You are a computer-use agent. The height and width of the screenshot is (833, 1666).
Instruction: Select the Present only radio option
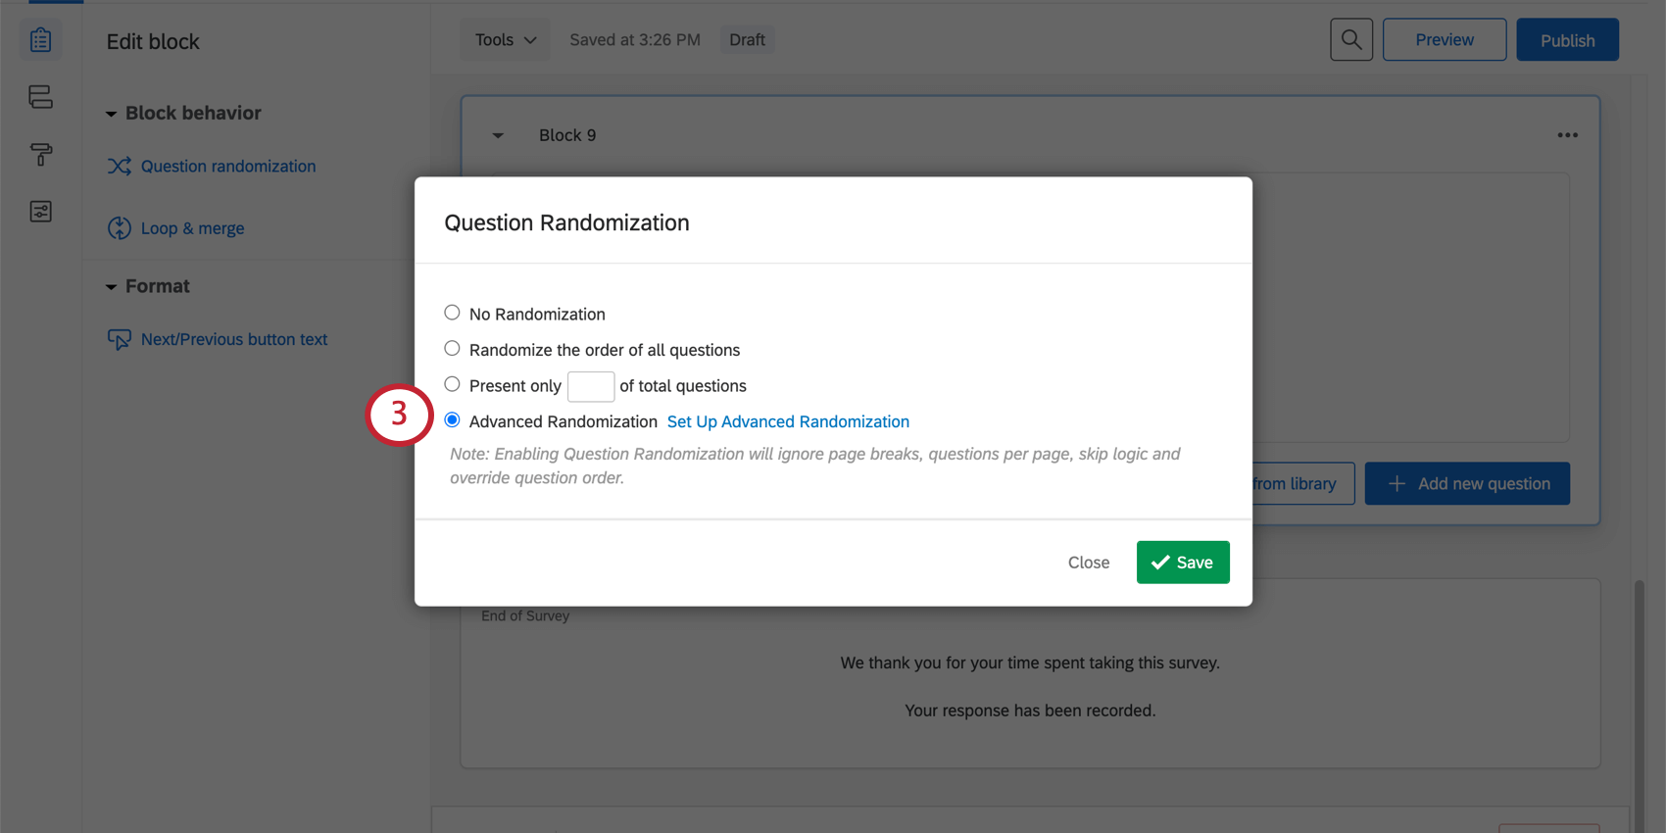(452, 384)
